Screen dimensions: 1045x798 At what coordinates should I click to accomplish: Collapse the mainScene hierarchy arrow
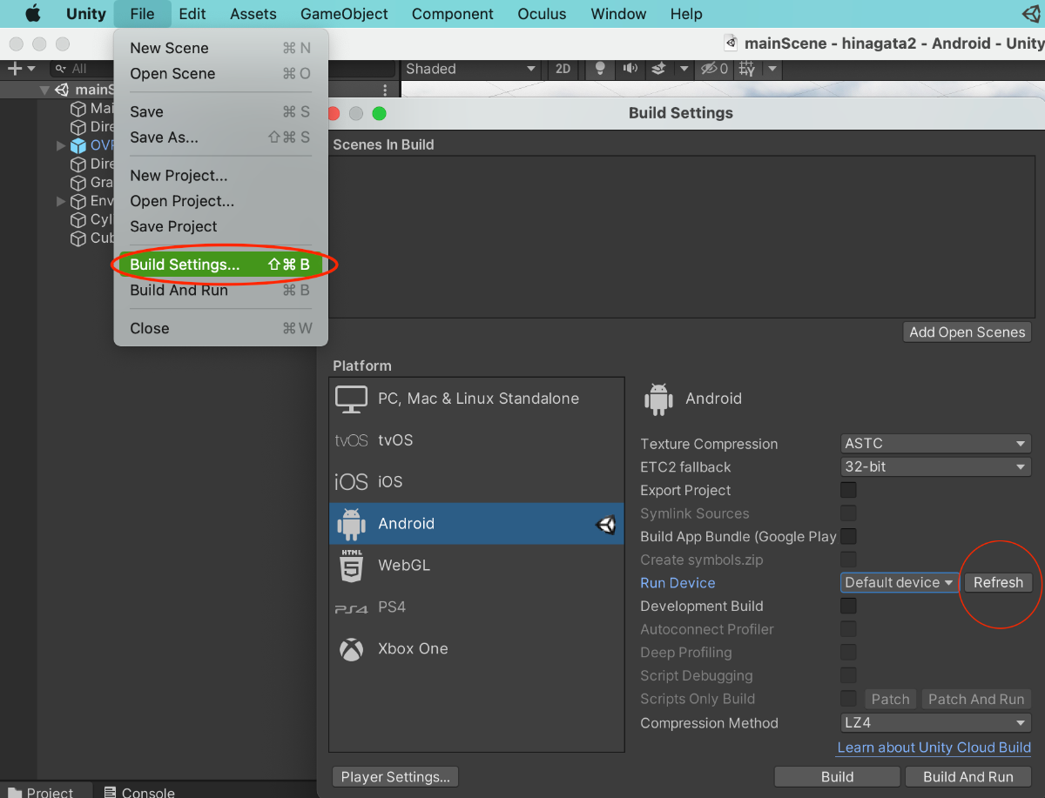point(44,90)
